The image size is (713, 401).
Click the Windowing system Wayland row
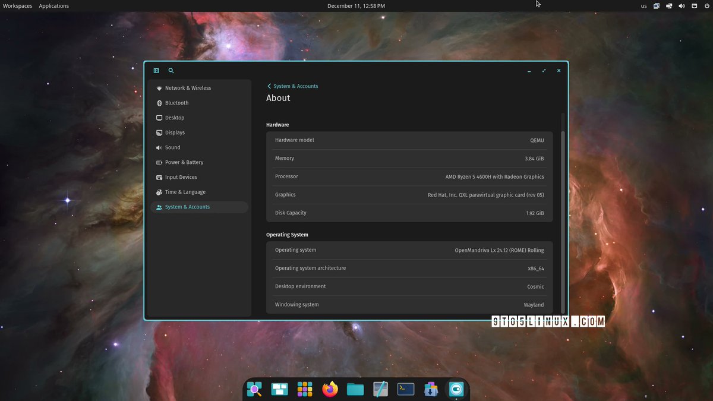click(x=409, y=305)
